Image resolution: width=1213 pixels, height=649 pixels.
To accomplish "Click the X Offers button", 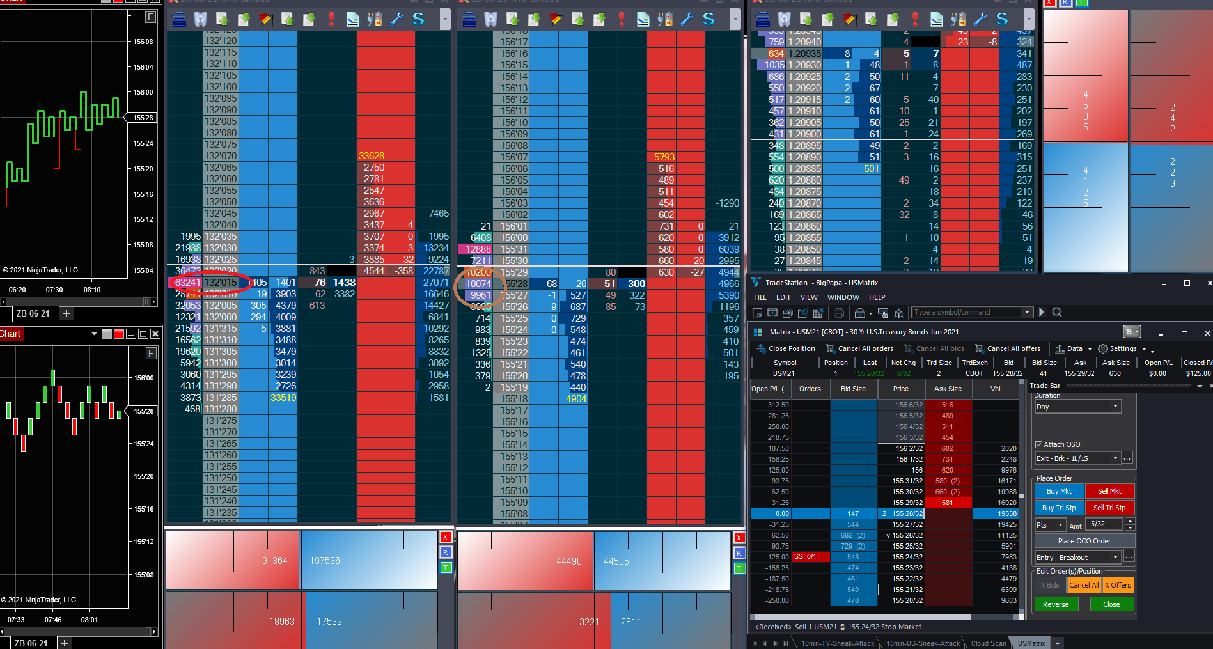I will click(x=1118, y=585).
